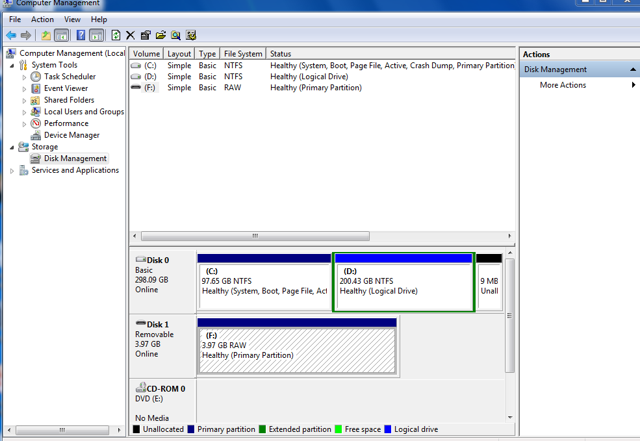
Task: Collapse the Storage node
Action: pos(12,147)
